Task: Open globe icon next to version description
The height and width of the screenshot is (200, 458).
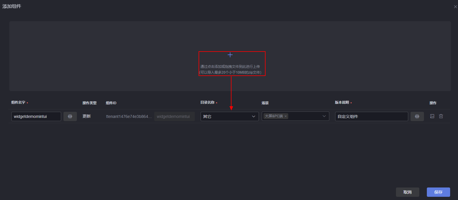Action: 417,116
